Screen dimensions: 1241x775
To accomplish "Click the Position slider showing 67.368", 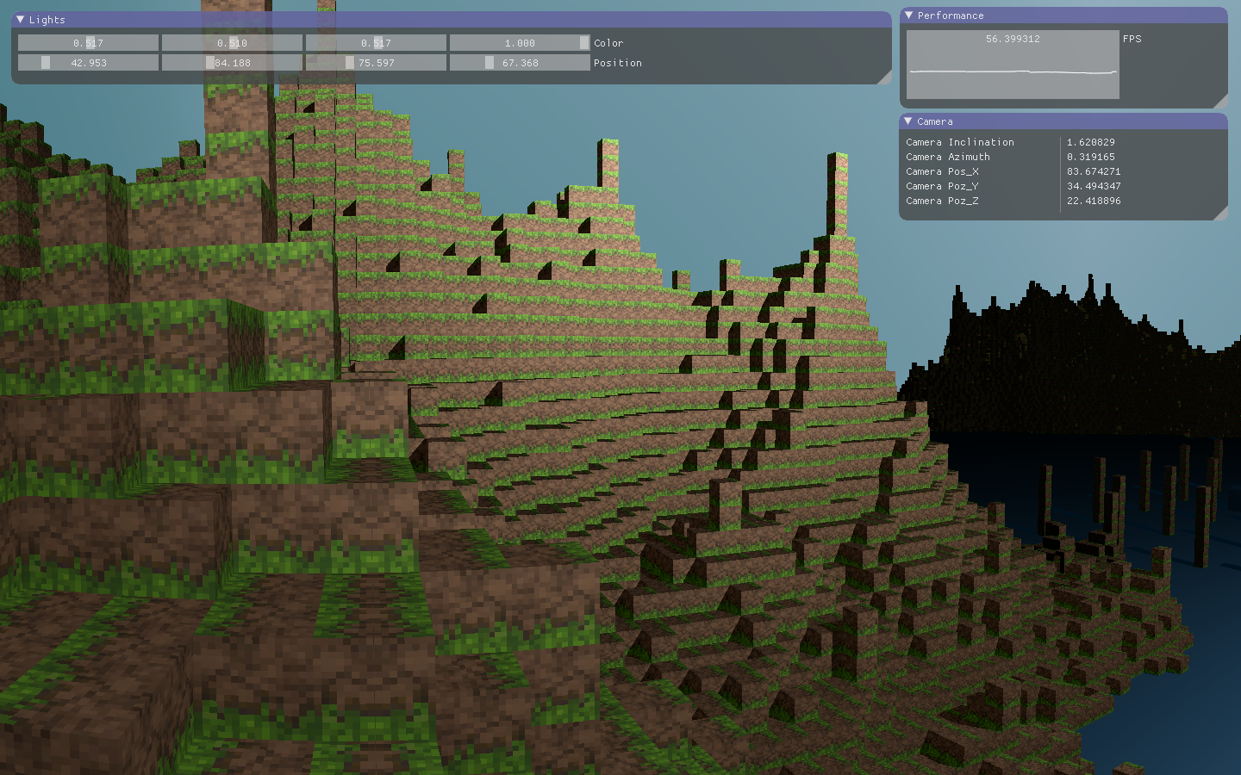I will pos(520,63).
